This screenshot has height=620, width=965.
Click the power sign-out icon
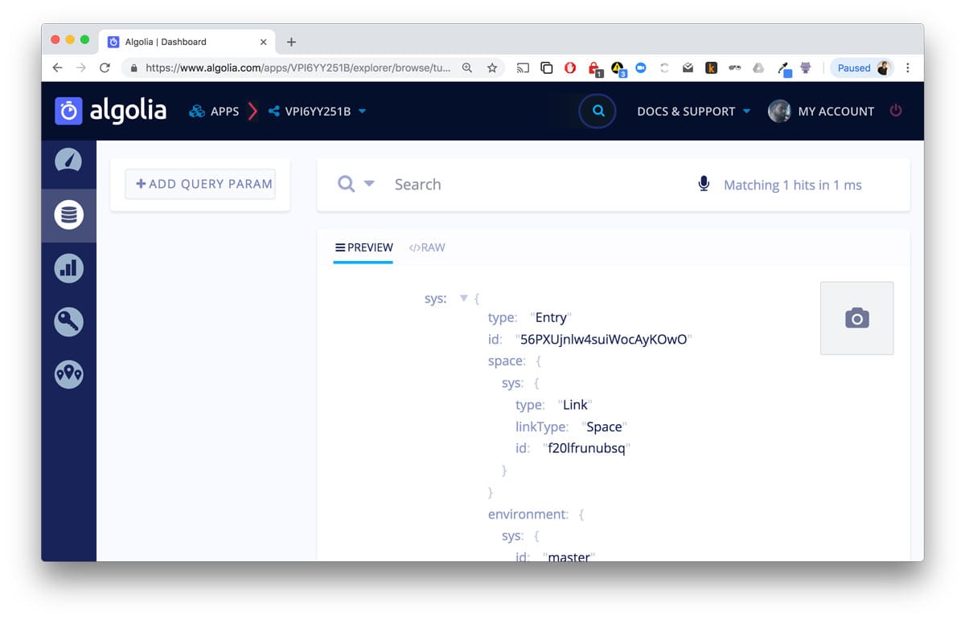coord(896,111)
